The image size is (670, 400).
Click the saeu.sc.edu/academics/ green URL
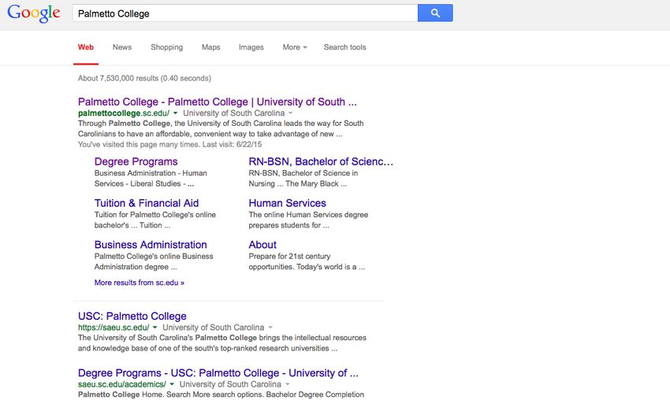121,384
